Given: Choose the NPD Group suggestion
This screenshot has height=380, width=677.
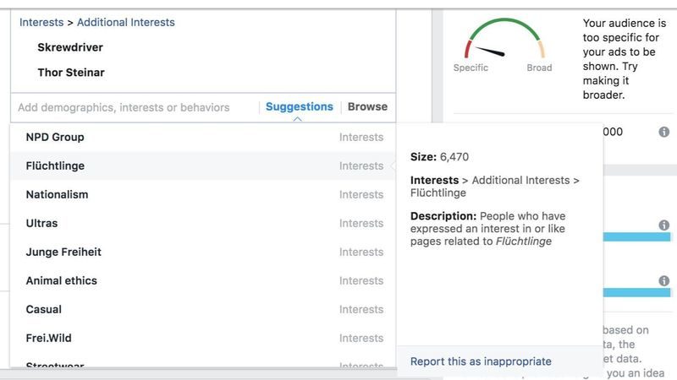Looking at the screenshot, I should point(203,137).
